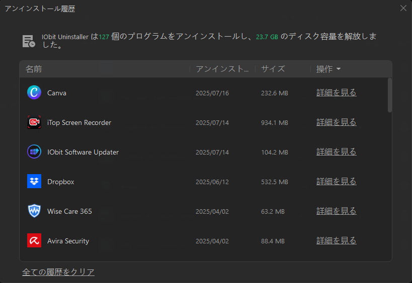Screen dimensions: 412x283
Task: Open the 操作 dropdown arrow
Action: point(339,69)
